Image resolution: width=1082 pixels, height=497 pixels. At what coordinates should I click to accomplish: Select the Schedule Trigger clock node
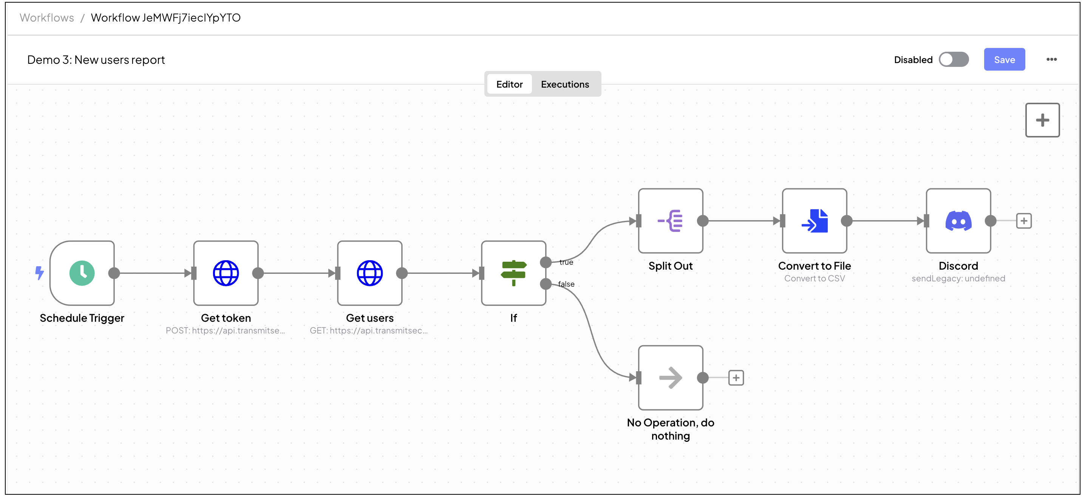82,273
